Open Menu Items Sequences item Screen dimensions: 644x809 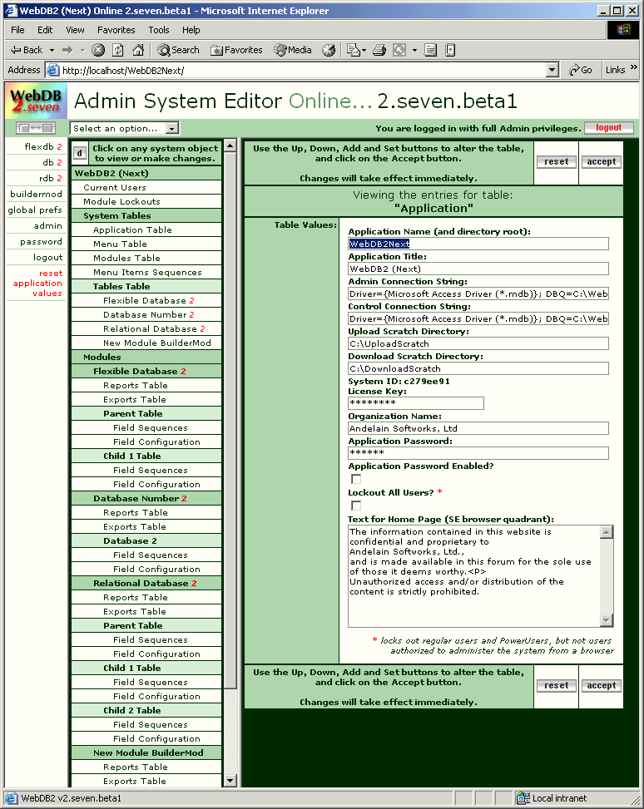point(147,272)
